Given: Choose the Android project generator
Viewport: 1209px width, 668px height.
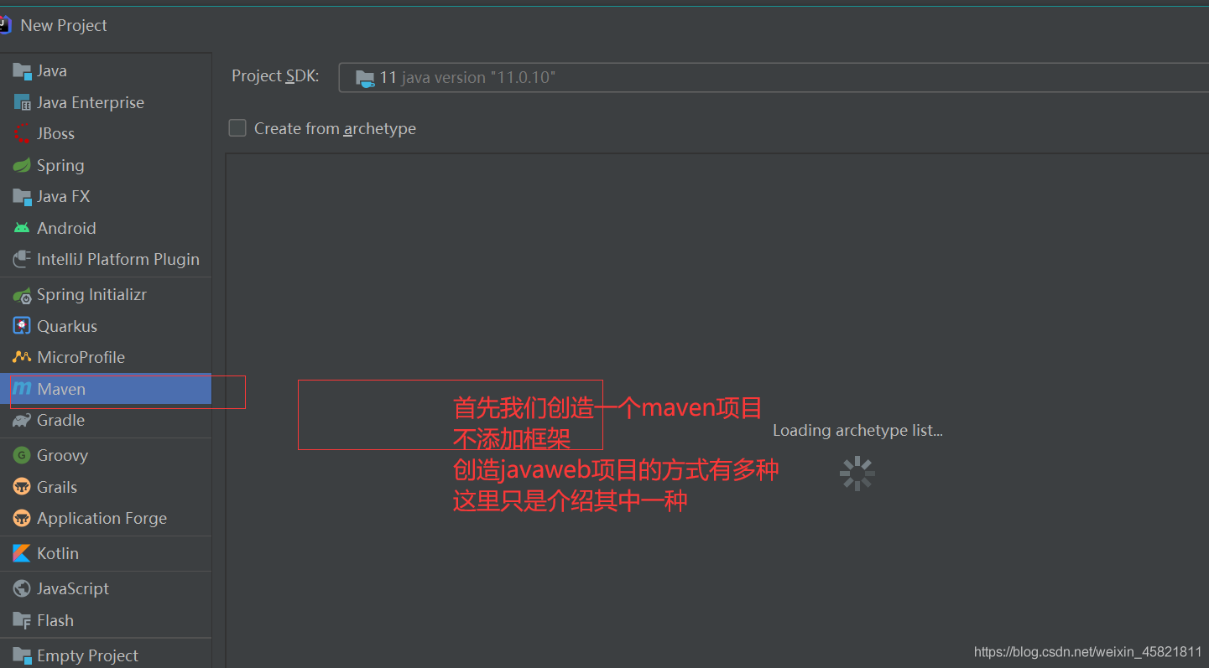Looking at the screenshot, I should 65,227.
